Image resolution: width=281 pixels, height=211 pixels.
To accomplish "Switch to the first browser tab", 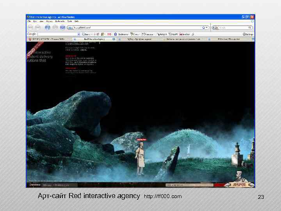I will [49, 39].
